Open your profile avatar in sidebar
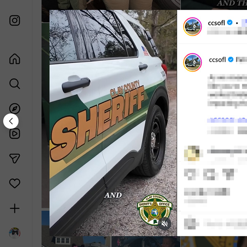 coord(15,233)
